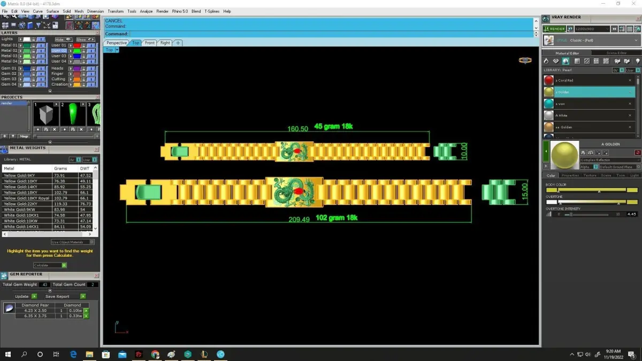Click the Save Report button

pyautogui.click(x=64, y=296)
